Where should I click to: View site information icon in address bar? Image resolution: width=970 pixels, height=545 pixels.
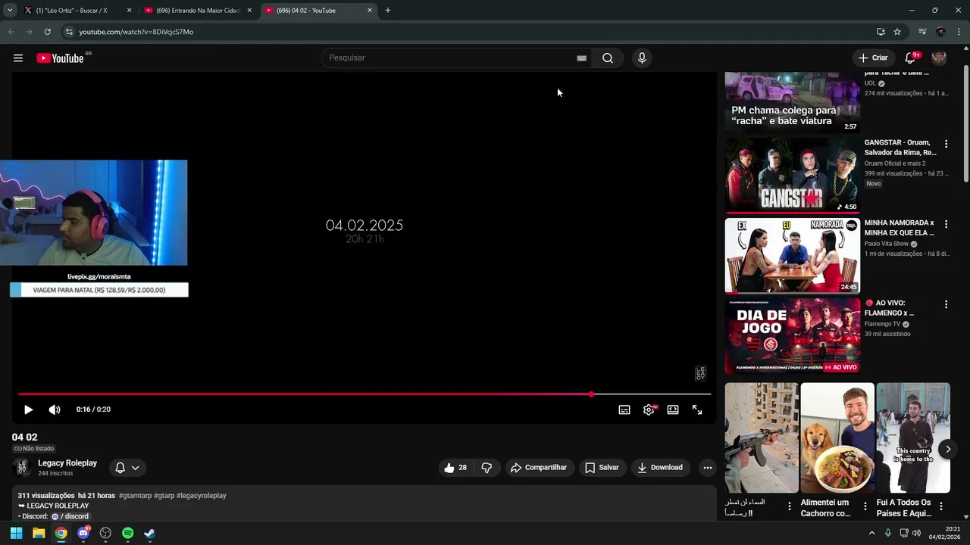pos(68,32)
